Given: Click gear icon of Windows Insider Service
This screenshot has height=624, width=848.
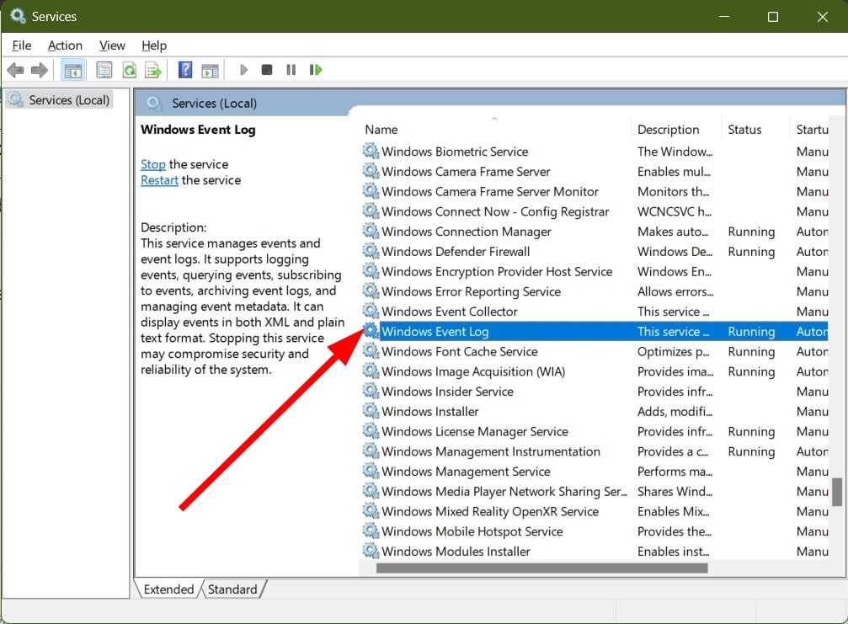Looking at the screenshot, I should [x=371, y=391].
